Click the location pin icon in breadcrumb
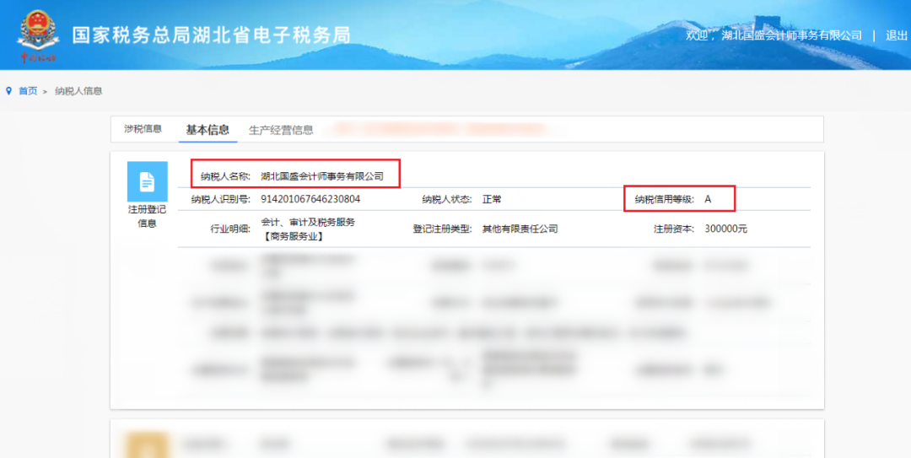 pos(8,91)
